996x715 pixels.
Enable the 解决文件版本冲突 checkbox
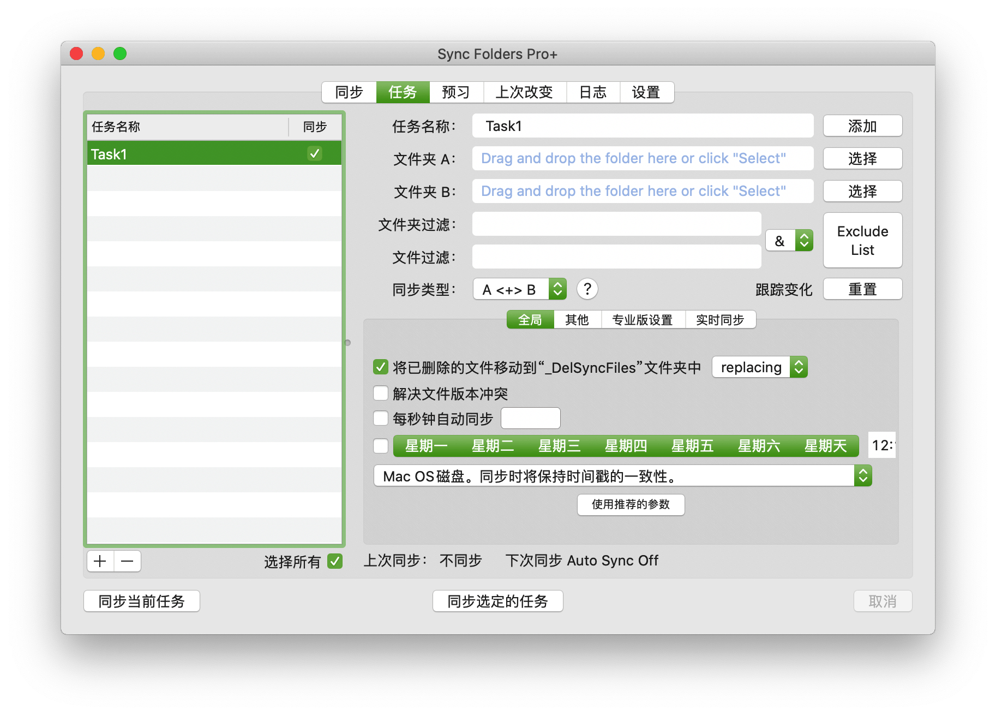point(381,394)
